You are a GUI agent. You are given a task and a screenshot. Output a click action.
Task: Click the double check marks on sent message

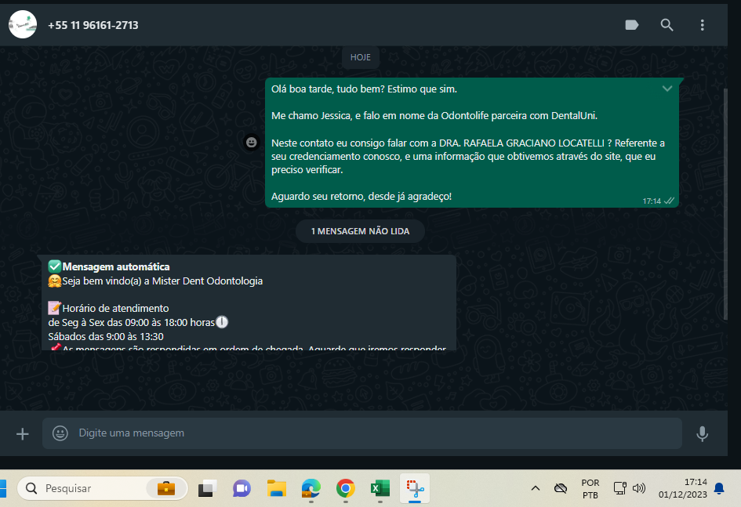(669, 201)
